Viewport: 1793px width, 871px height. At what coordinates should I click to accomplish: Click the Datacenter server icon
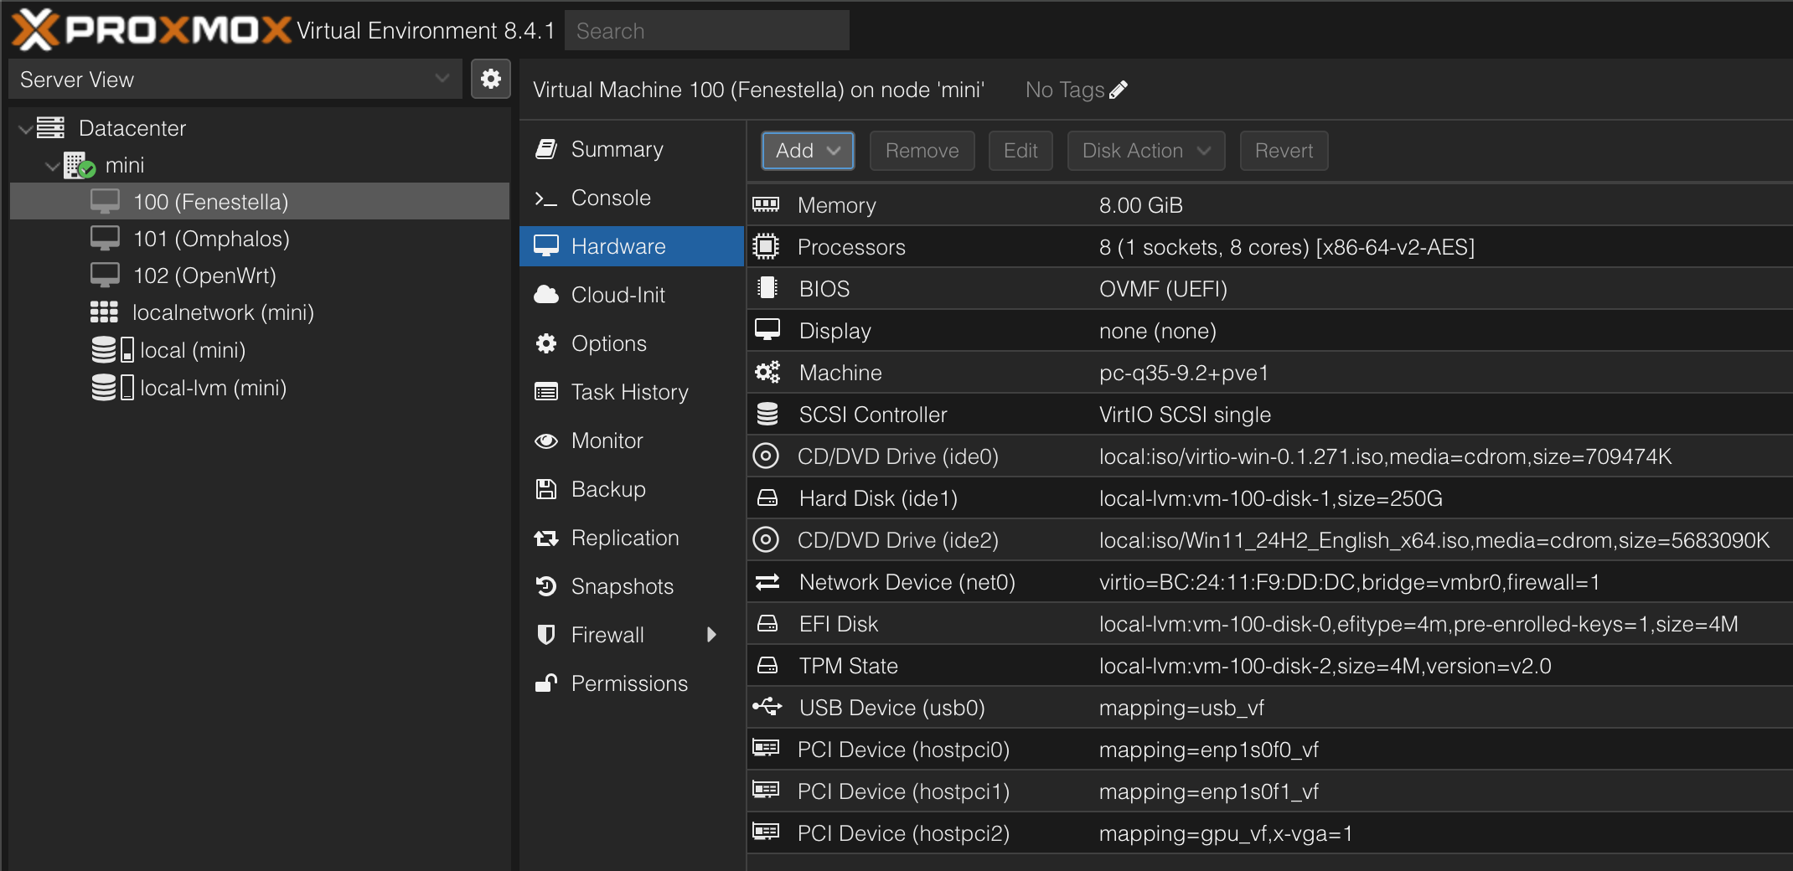tap(50, 128)
